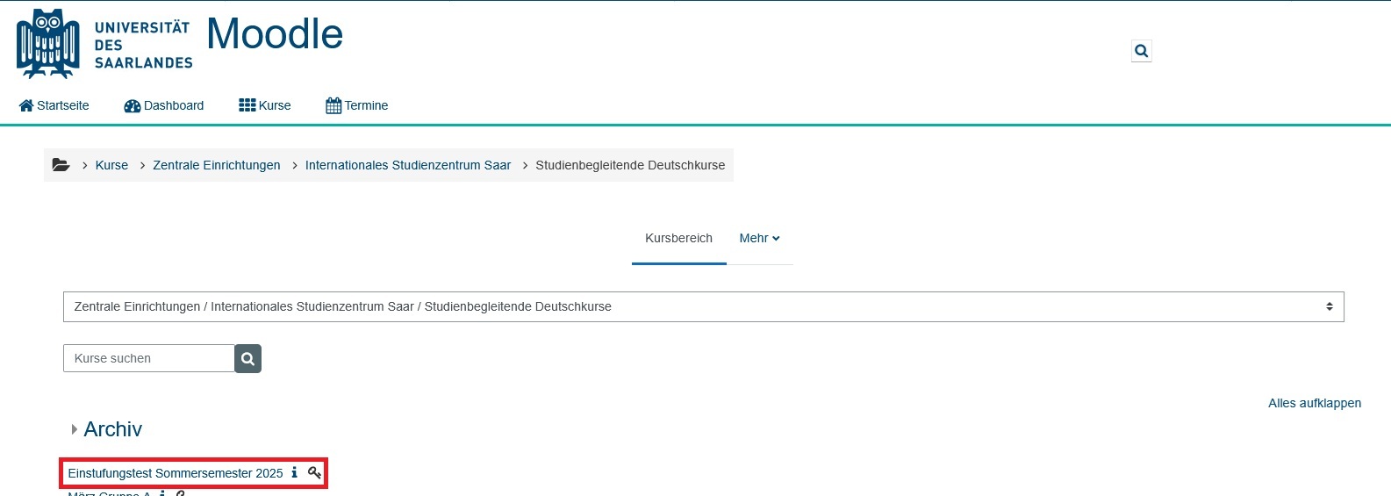Open the Termine navigation item
Image resolution: width=1391 pixels, height=496 pixels.
coord(366,105)
